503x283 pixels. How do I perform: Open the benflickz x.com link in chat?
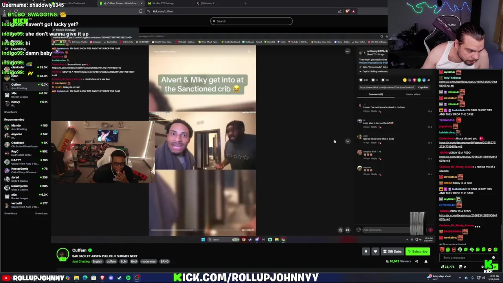(468, 84)
